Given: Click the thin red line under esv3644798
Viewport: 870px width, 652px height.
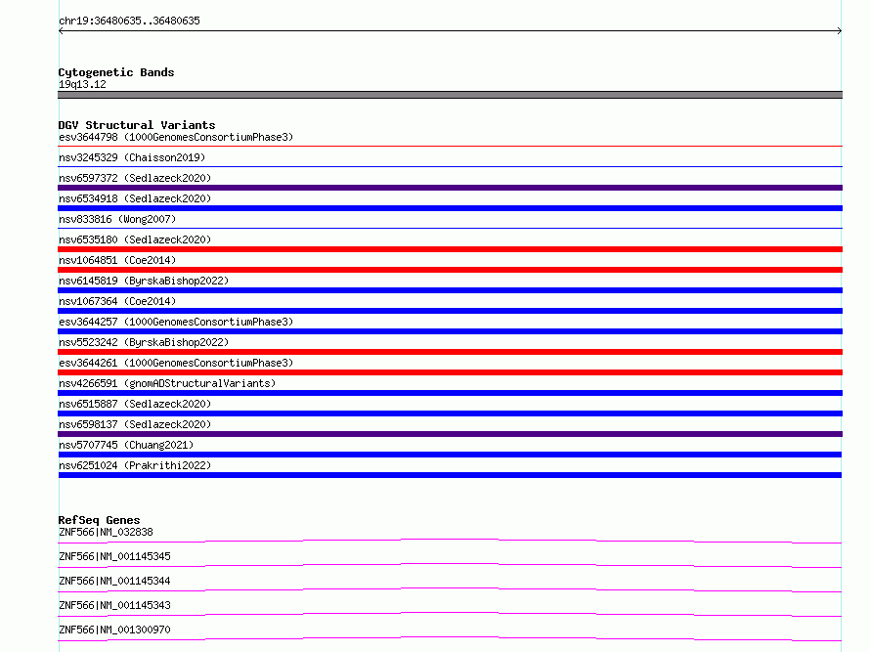Looking at the screenshot, I should (450, 147).
